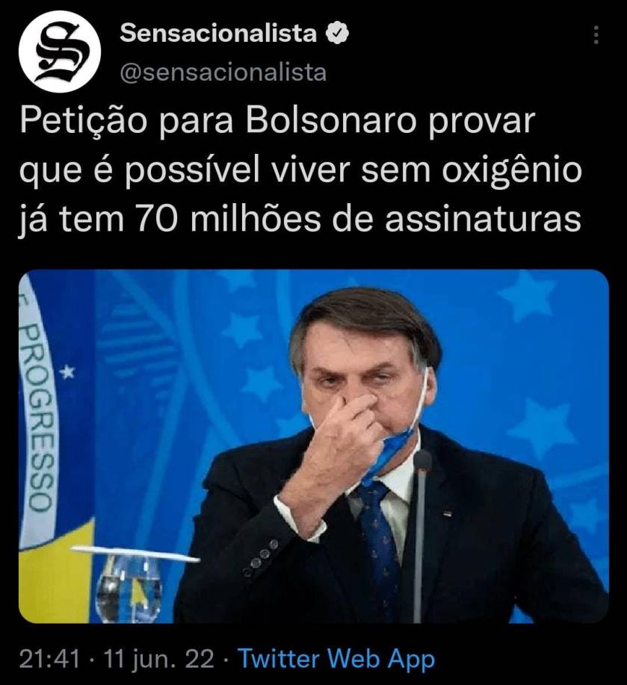The height and width of the screenshot is (685, 627).
Task: Open the Sensacionalista profile avatar
Action: click(61, 52)
